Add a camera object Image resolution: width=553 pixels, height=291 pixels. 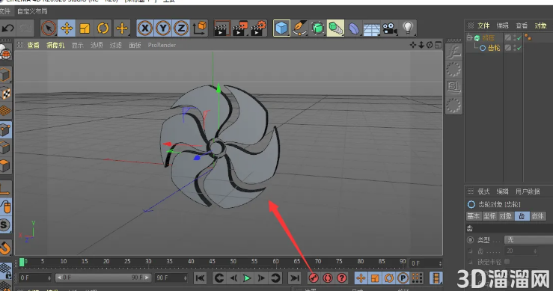point(390,28)
